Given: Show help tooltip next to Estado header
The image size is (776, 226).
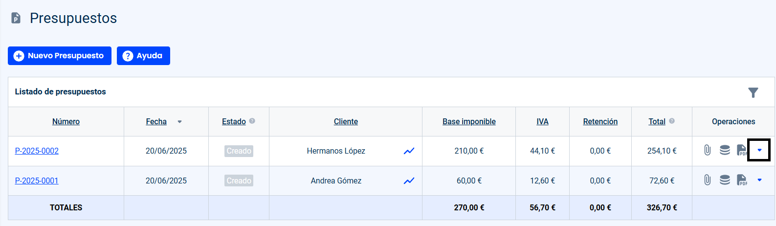Looking at the screenshot, I should [x=252, y=121].
